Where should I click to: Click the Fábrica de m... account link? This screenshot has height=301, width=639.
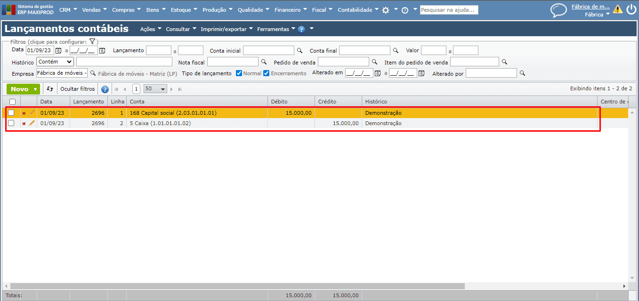pyautogui.click(x=590, y=7)
